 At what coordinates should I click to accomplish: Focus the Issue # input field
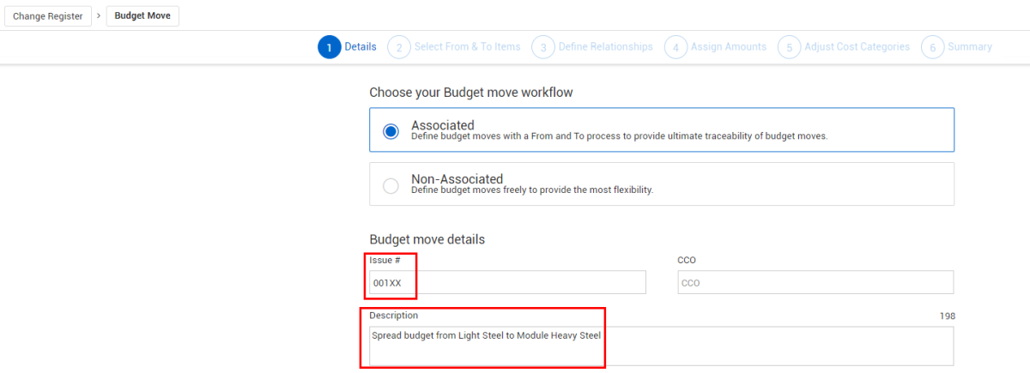point(507,282)
